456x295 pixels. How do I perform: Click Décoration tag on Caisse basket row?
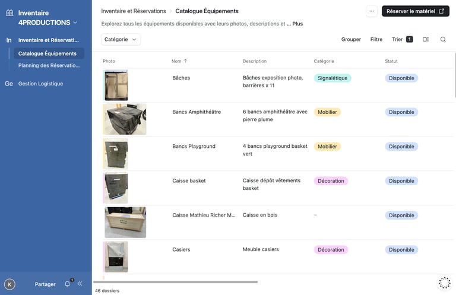click(x=331, y=181)
